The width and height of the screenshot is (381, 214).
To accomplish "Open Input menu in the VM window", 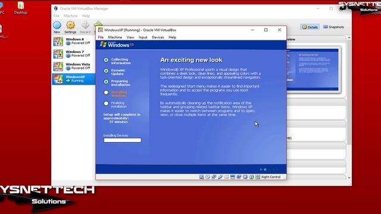I will (x=143, y=37).
